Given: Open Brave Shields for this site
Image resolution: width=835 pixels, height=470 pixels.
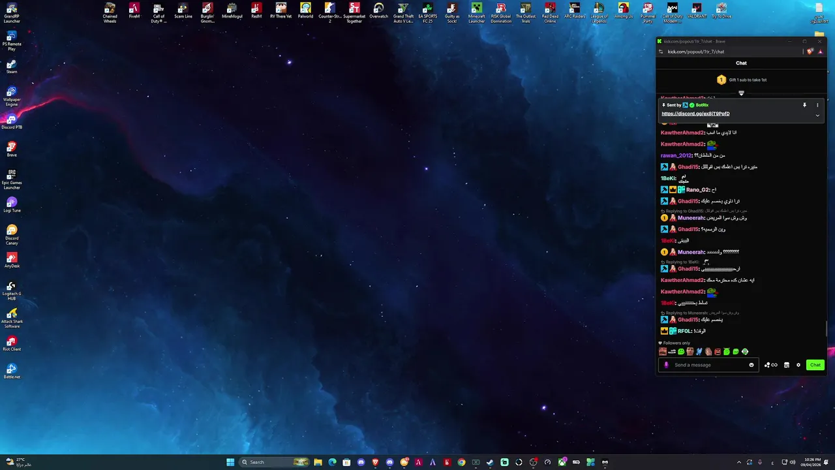Looking at the screenshot, I should [x=810, y=52].
